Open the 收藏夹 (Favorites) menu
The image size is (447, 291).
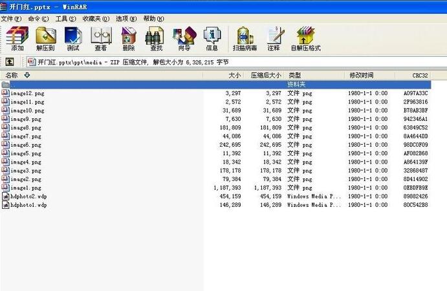94,19
